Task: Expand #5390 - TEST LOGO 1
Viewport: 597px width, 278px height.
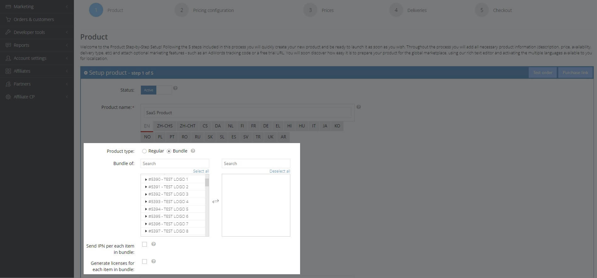Action: click(x=146, y=179)
